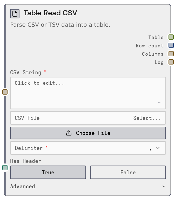175x200 pixels.
Task: Click the green Table output port
Action: (x=171, y=37)
